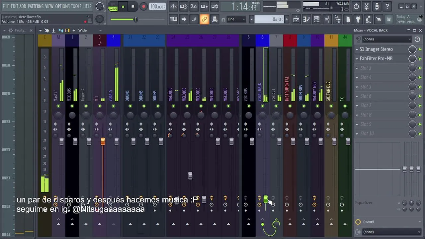Toggle the Mixer view toolbar icon
The height and width of the screenshot is (239, 425).
327,20
